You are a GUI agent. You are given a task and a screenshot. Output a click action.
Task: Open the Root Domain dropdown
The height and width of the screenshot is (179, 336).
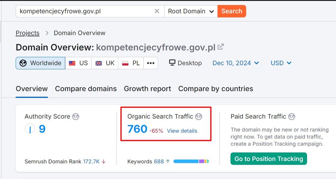click(x=191, y=11)
